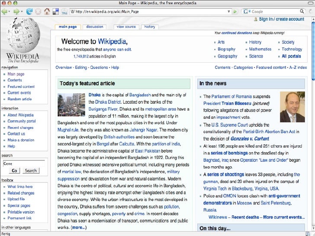
Task: Click the browser address bar URL field
Action: tap(151, 12)
